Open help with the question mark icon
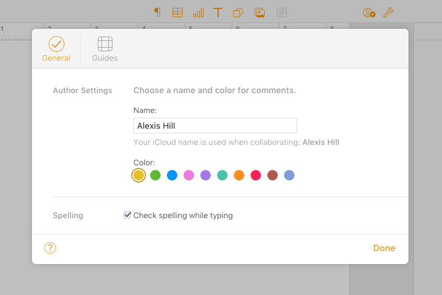Screen dimensions: 442x295 pyautogui.click(x=50, y=248)
